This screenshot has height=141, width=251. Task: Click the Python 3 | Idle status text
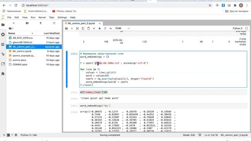(x=29, y=135)
